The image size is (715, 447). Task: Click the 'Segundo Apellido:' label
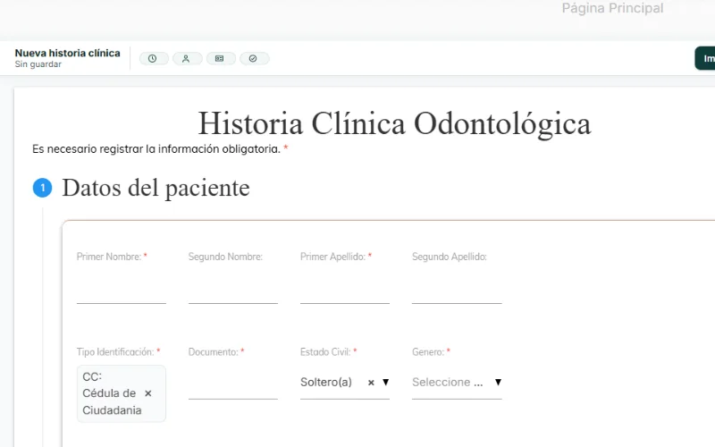450,257
